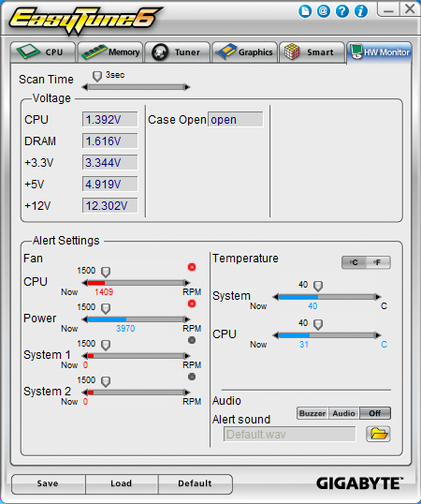Screen dimensions: 421x504
Task: Open the Smart tab
Action: pos(312,52)
